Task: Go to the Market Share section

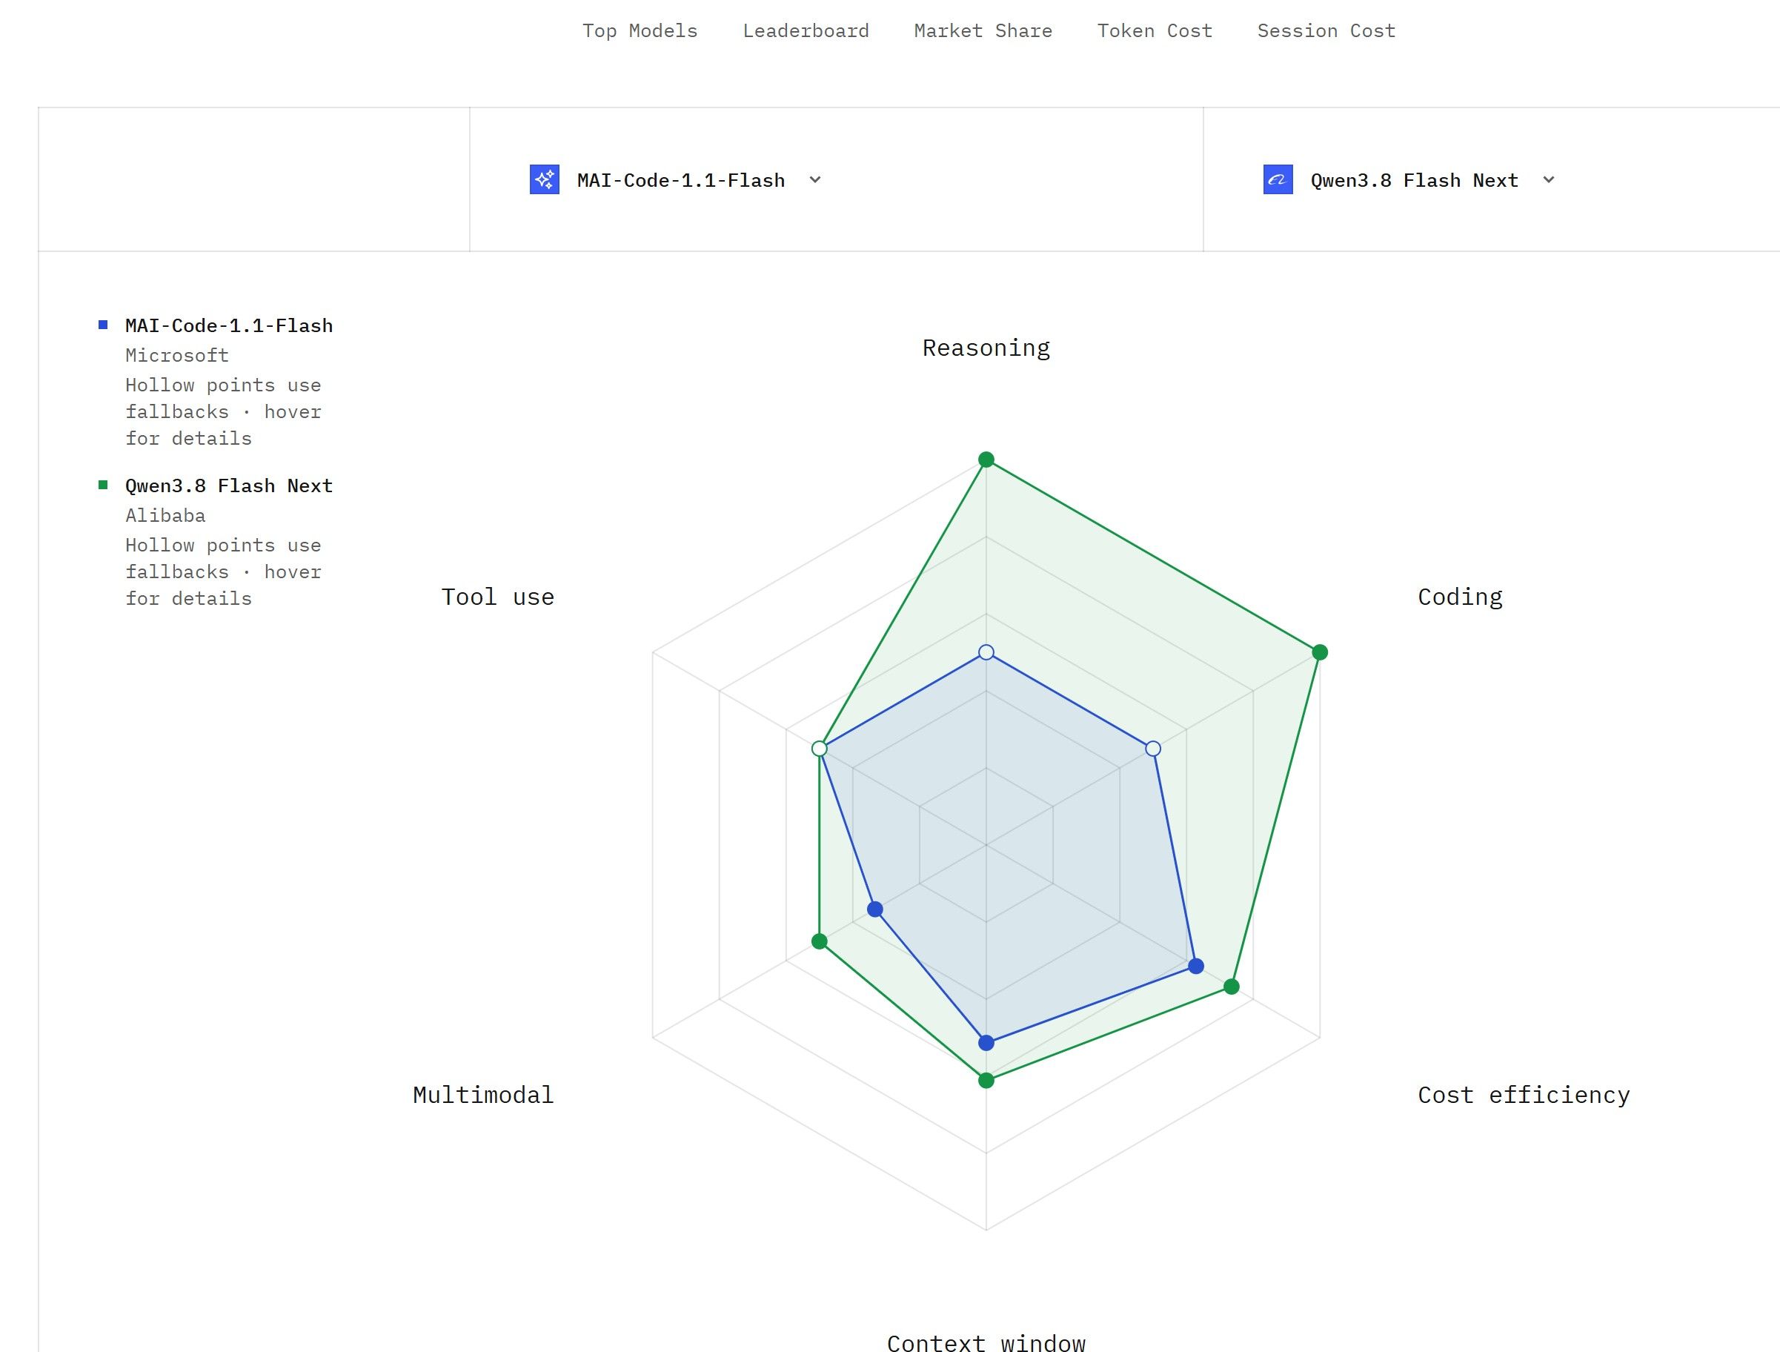Action: [x=983, y=30]
